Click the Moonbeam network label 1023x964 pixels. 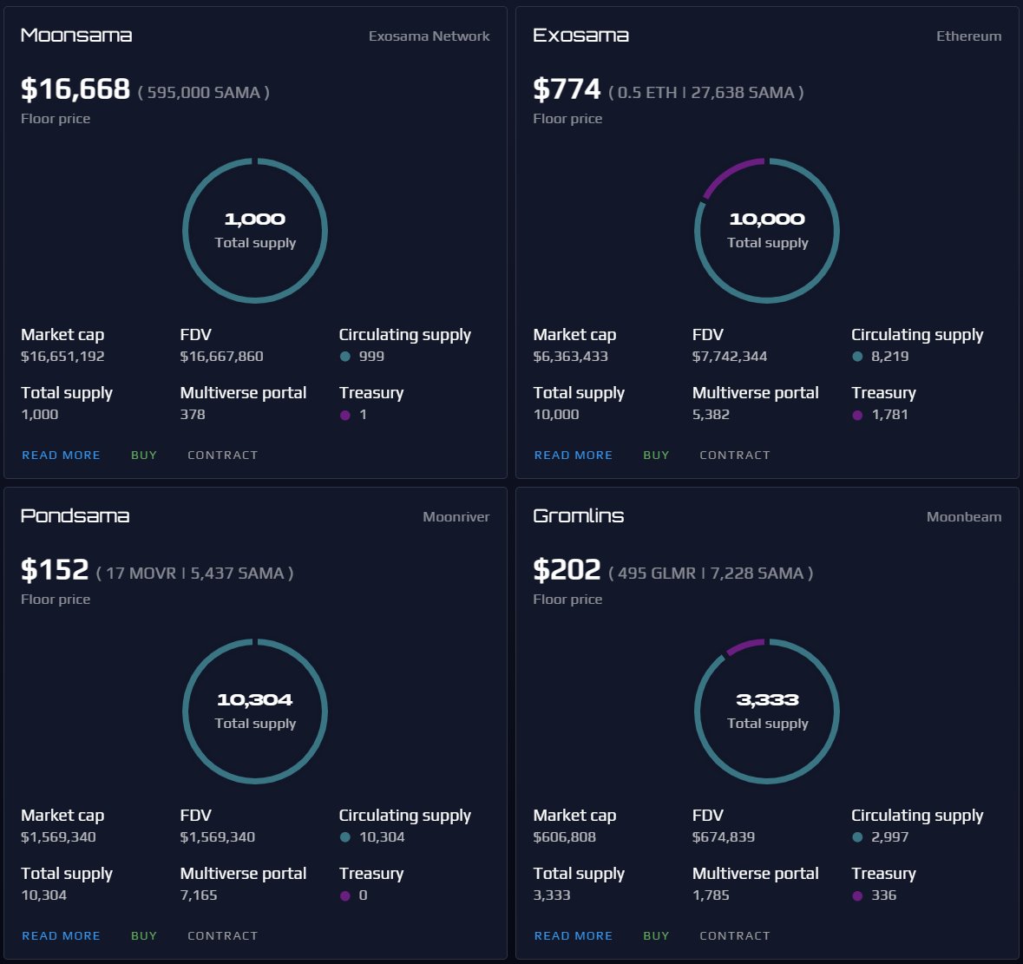(964, 516)
